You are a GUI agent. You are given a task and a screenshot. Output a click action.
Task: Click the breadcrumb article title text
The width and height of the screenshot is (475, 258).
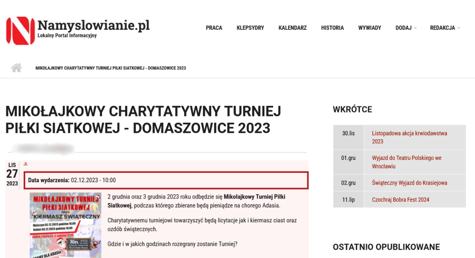(110, 68)
